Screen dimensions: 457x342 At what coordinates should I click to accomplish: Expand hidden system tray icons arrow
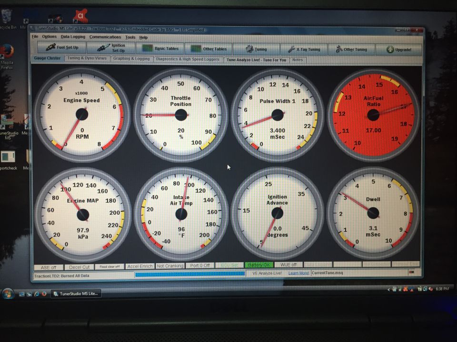click(x=388, y=289)
